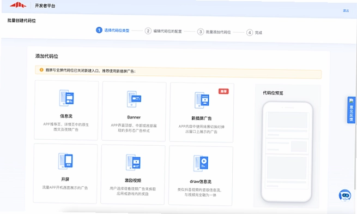
Task: Click the 退出 link at top right
Action: (346, 11)
